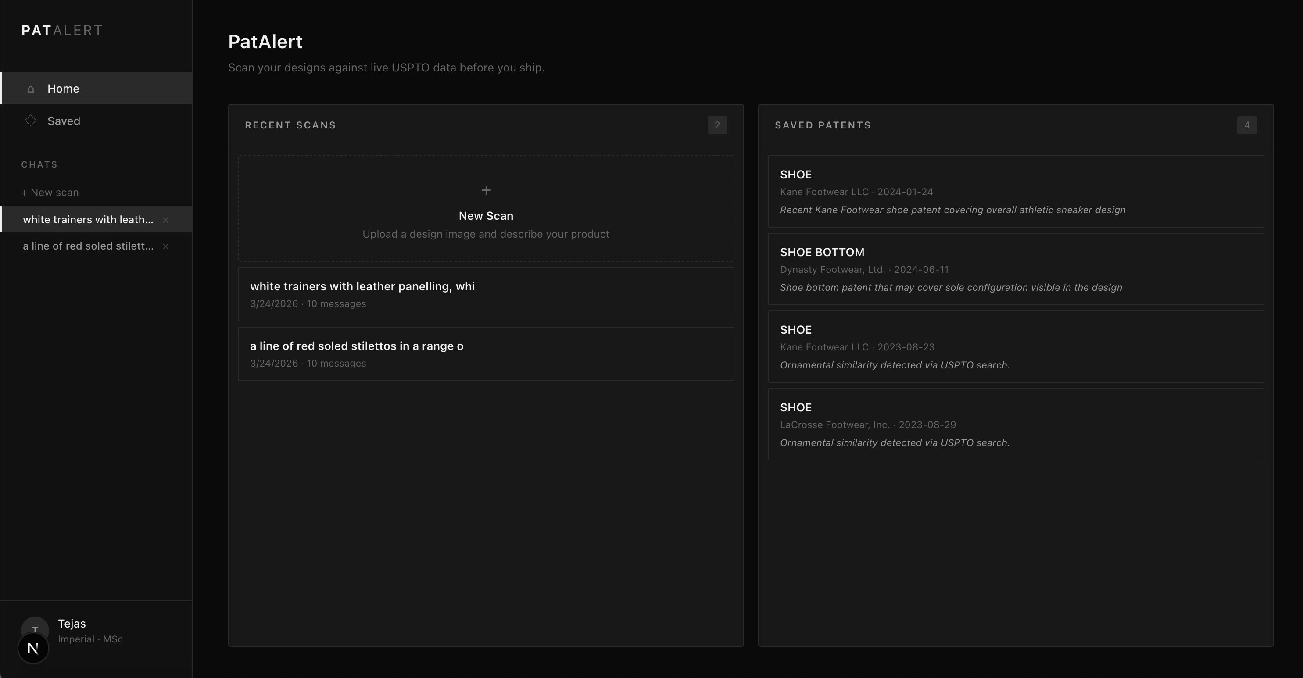The image size is (1303, 678).
Task: Select the red soled stilettos chat in sidebar
Action: 88,246
